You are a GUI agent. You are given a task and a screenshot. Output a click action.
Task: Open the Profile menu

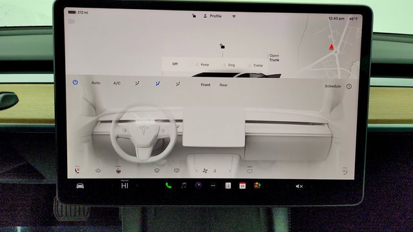pos(212,16)
